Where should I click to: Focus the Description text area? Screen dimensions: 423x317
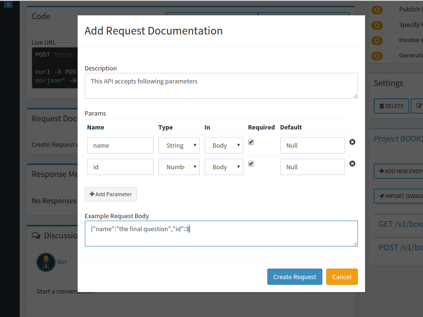pyautogui.click(x=221, y=86)
